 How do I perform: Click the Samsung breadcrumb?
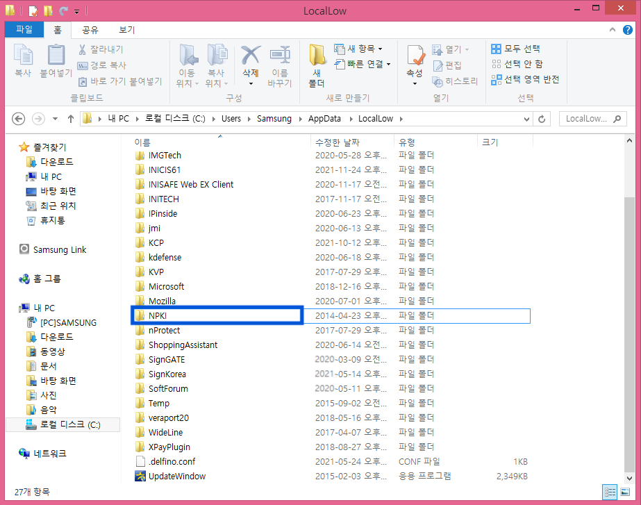click(274, 119)
